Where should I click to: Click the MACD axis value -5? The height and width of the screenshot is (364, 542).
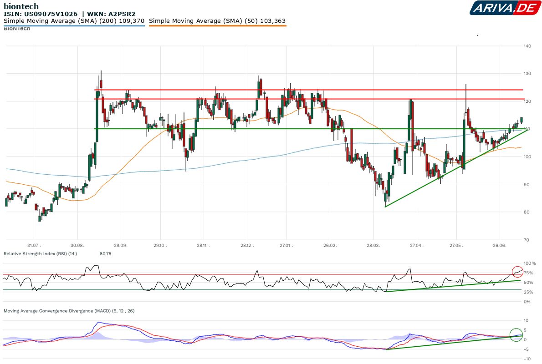tap(526, 349)
